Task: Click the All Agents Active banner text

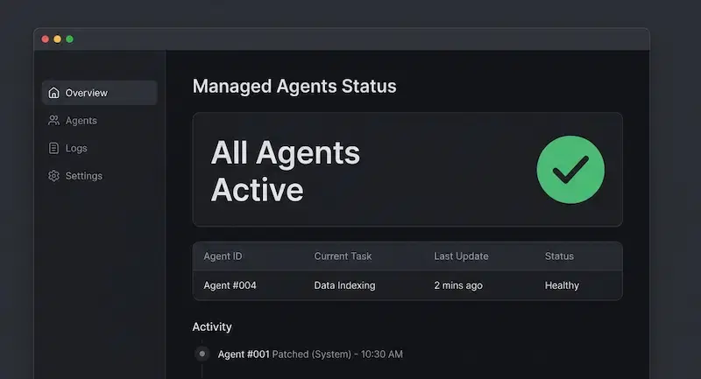Action: pos(285,171)
